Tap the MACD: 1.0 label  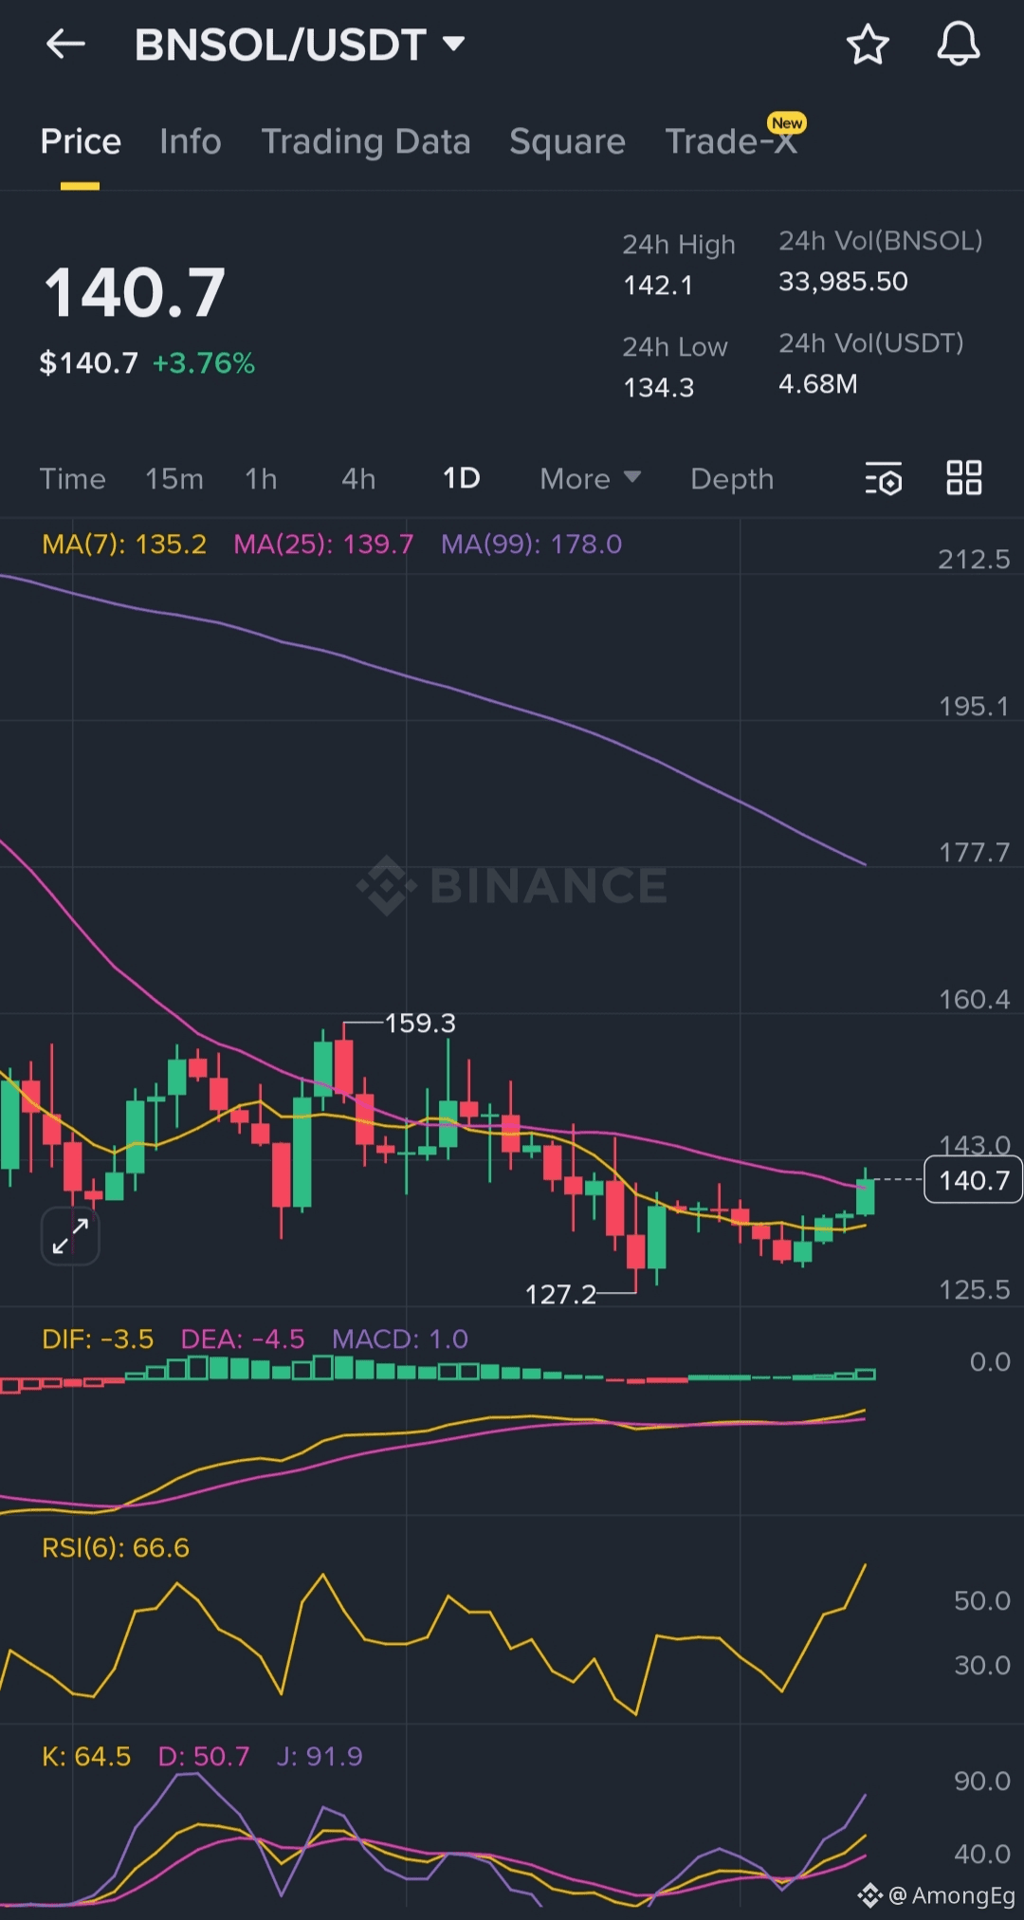pos(399,1338)
